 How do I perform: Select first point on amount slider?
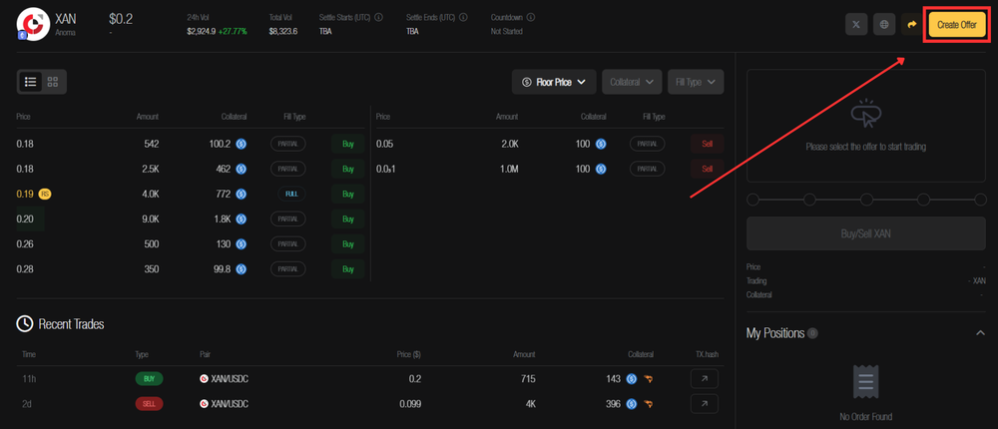point(752,200)
